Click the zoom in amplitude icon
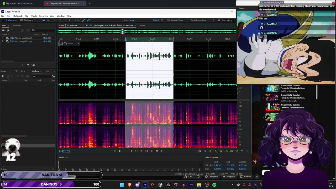Image resolution: width=336 pixels, height=189 pixels. pyautogui.click(x=200, y=151)
